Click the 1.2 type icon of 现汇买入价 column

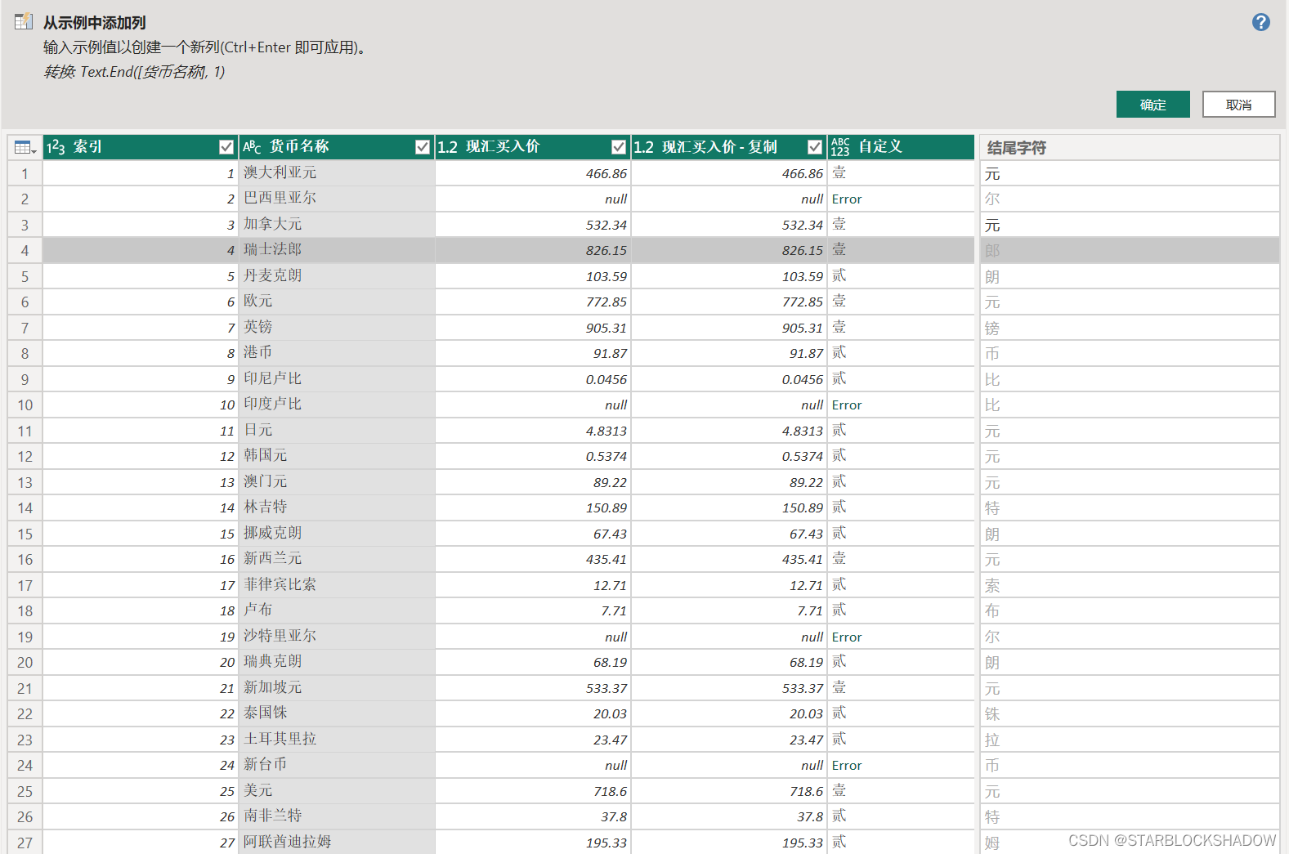(x=448, y=147)
